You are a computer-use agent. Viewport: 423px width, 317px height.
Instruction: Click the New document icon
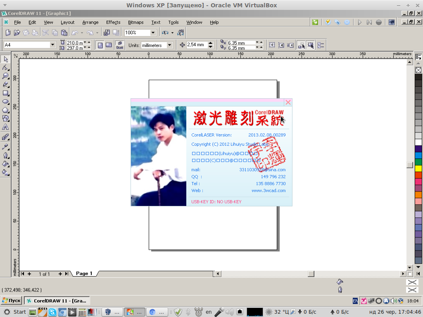(8, 33)
